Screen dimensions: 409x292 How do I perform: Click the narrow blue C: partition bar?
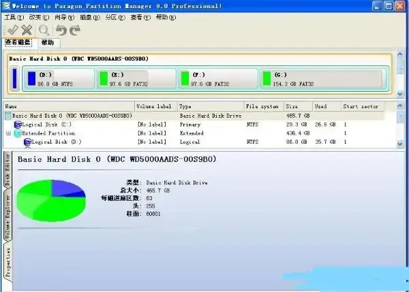[x=14, y=78]
